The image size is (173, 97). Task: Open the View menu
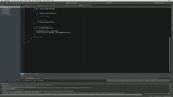[18, 1]
